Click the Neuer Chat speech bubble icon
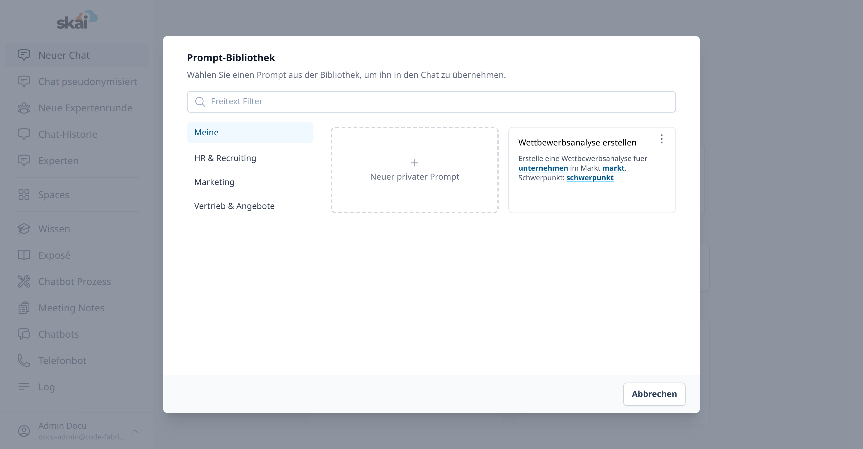This screenshot has height=449, width=863. (x=24, y=55)
